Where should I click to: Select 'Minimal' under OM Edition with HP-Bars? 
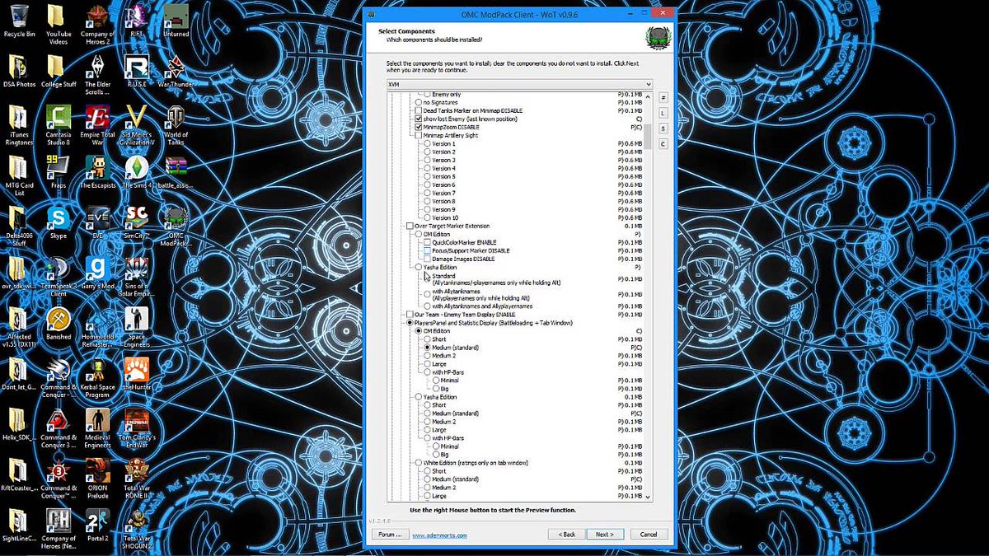436,381
